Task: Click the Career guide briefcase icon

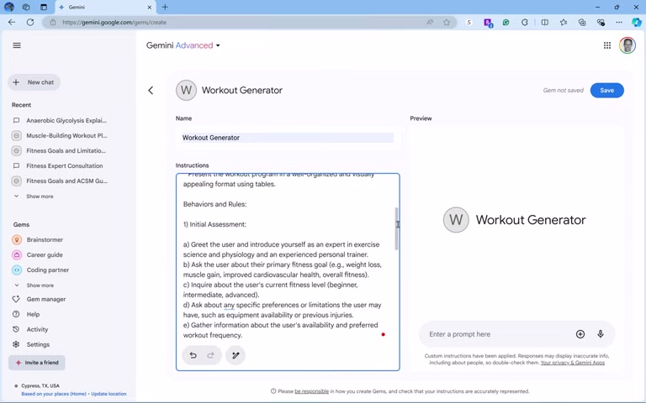Action: coord(17,255)
